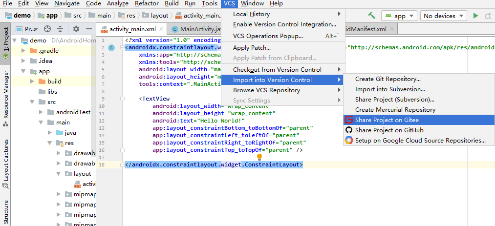This screenshot has height=226, width=495.
Task: Open Checkout from Version Control submenu
Action: click(x=283, y=69)
